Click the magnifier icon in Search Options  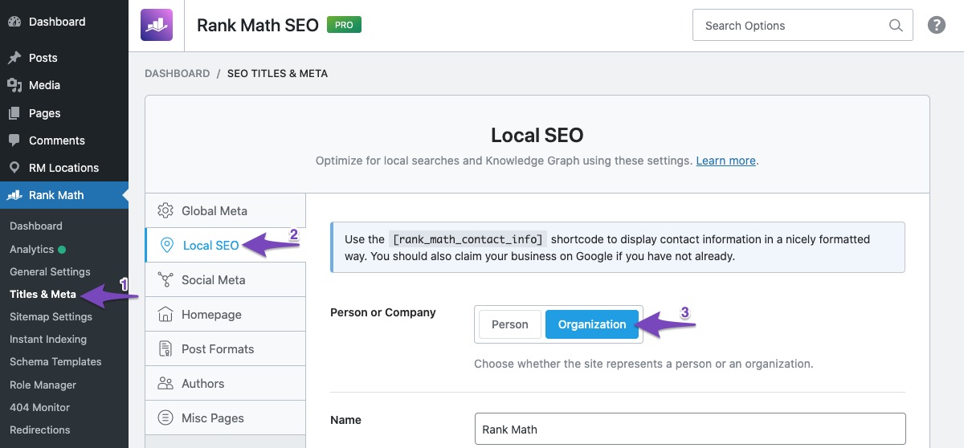point(896,26)
